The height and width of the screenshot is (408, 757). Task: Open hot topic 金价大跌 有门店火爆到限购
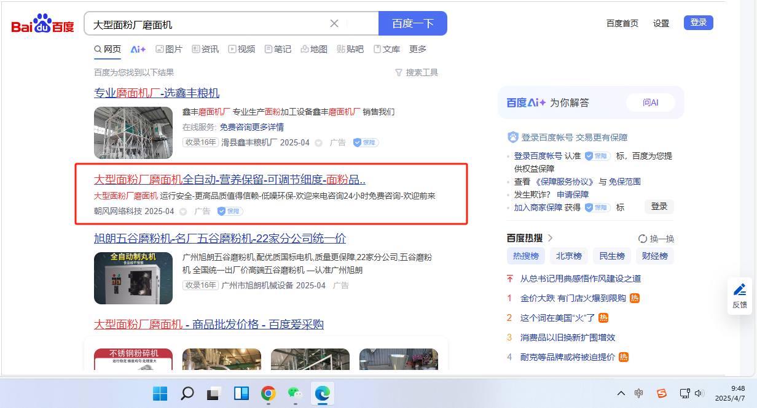573,298
